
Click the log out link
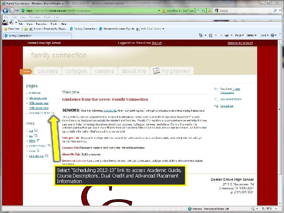pos(157,43)
